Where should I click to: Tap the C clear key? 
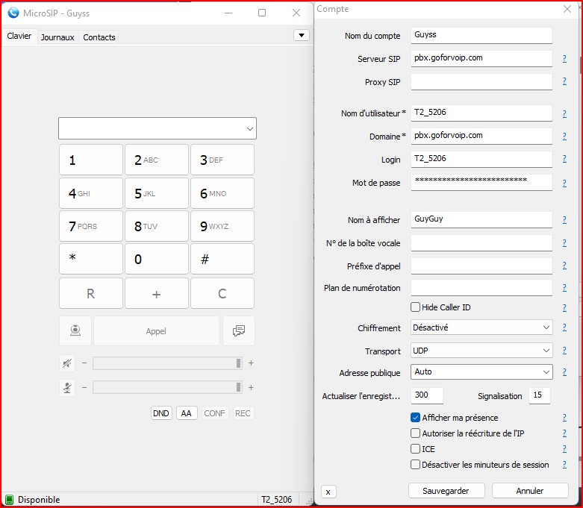[x=222, y=294]
